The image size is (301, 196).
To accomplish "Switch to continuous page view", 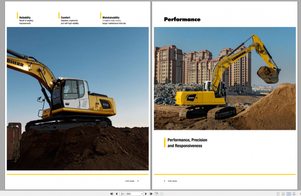I will 283,194.
